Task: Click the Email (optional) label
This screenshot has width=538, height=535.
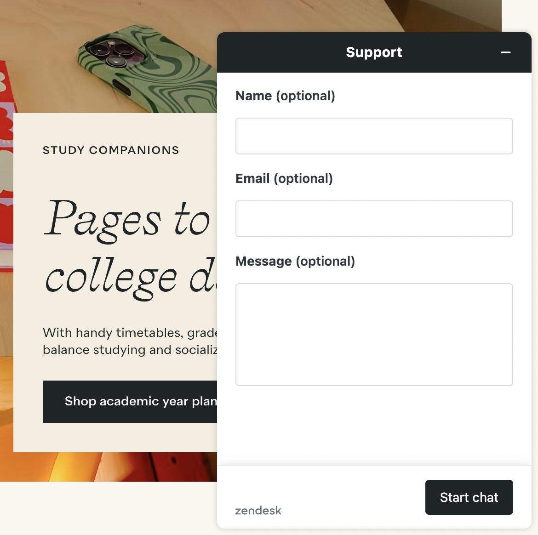Action: click(284, 179)
